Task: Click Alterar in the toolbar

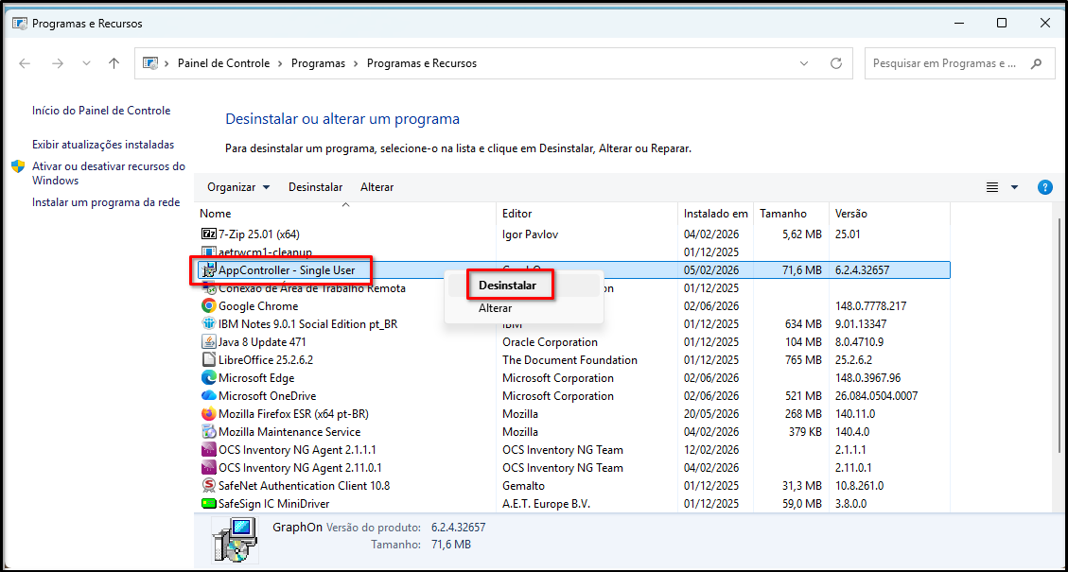Action: coord(376,187)
